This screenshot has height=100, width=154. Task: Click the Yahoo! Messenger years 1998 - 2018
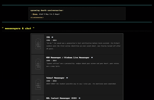pos(51,81)
